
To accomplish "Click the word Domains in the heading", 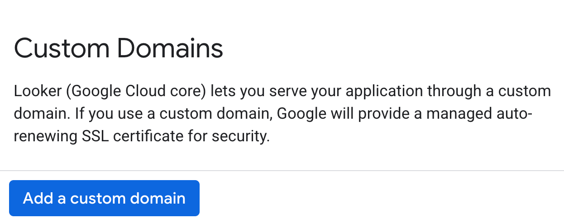I will tap(170, 49).
